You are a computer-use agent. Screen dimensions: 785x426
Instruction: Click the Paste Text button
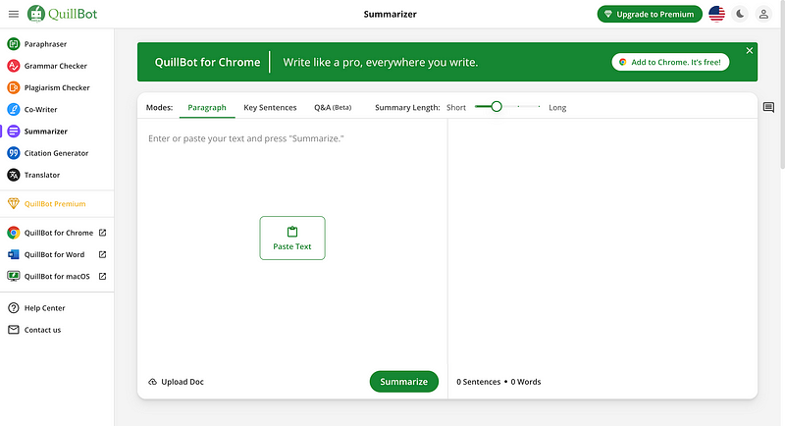click(292, 238)
